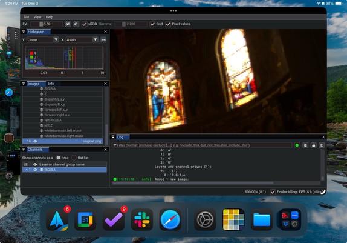Open the OmniFocus checkmark app in dock
Viewport: 347px width, 243px height.
coord(114,220)
